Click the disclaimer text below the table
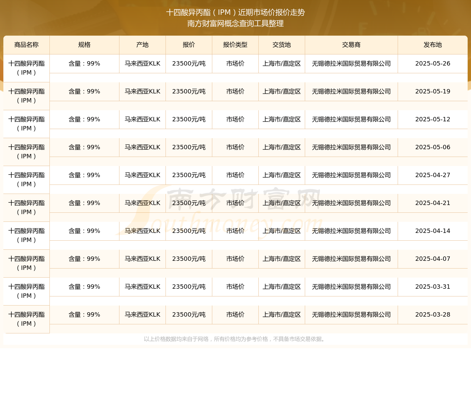The height and width of the screenshot is (405, 471). (x=235, y=339)
